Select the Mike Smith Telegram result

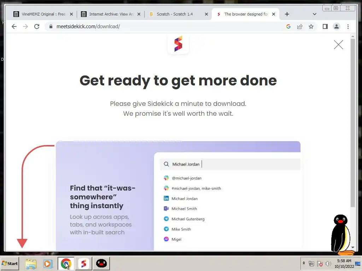click(x=177, y=229)
